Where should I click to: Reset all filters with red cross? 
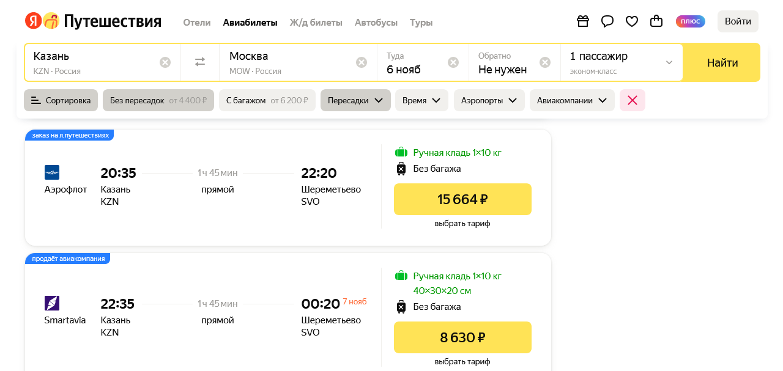click(x=633, y=100)
